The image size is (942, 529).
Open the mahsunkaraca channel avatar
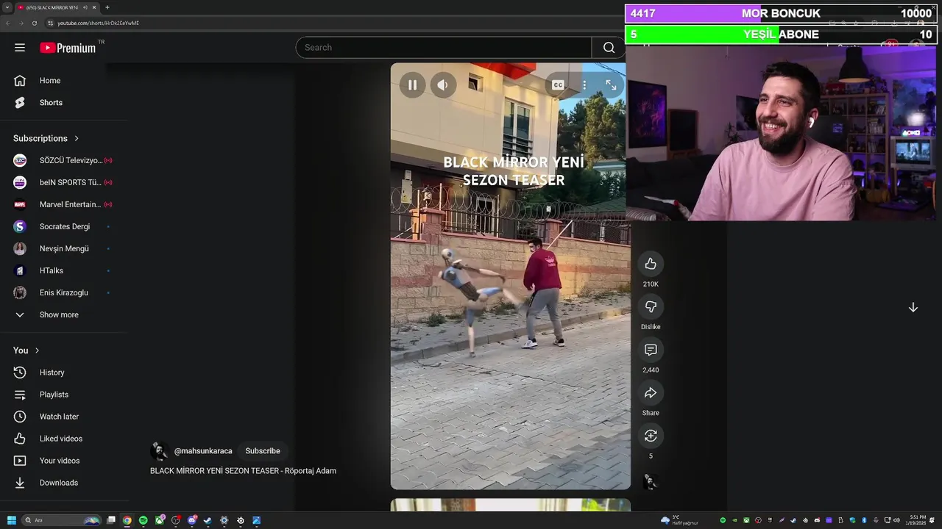pos(160,451)
